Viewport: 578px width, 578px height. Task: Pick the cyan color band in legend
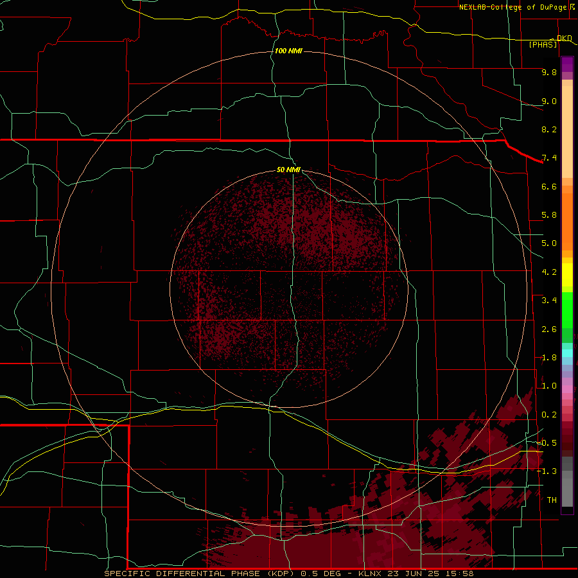pos(567,353)
